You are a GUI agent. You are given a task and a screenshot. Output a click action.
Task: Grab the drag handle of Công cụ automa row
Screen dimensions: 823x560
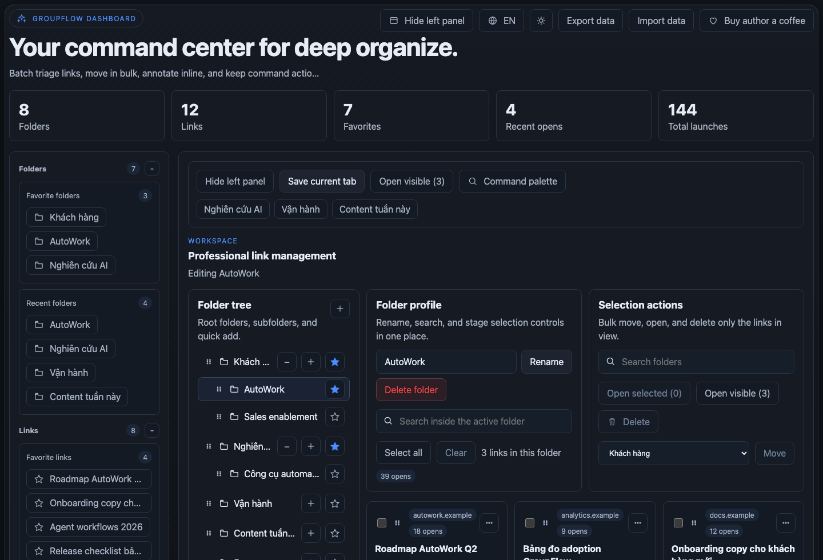(x=219, y=474)
